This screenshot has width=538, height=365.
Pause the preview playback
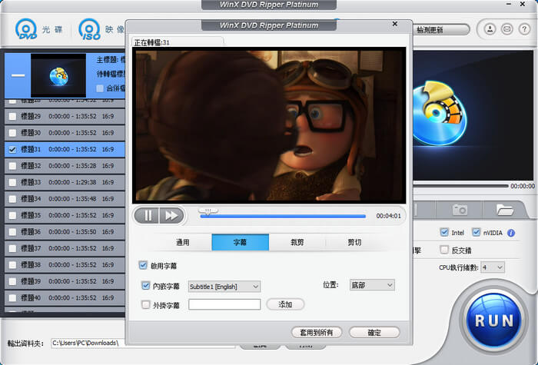pyautogui.click(x=148, y=215)
